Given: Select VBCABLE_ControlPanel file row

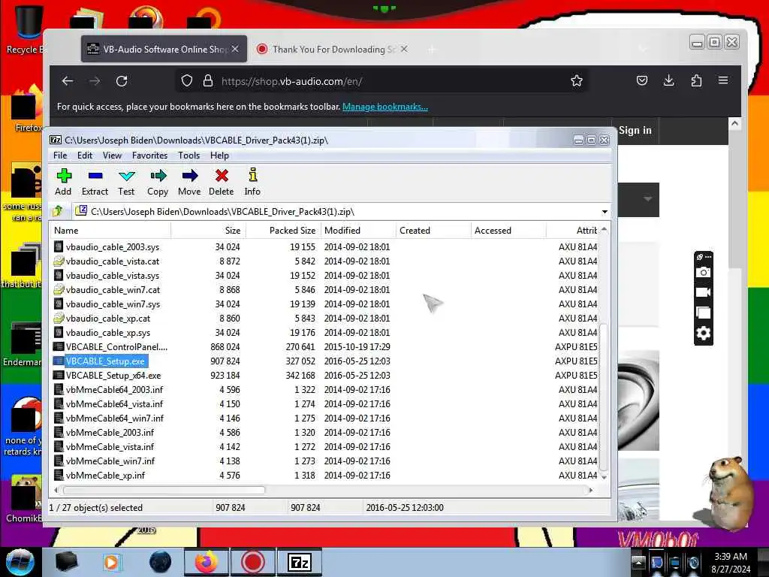Looking at the screenshot, I should pos(116,347).
